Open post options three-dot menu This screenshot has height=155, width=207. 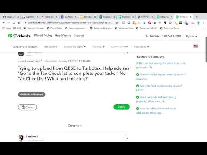tap(127, 53)
